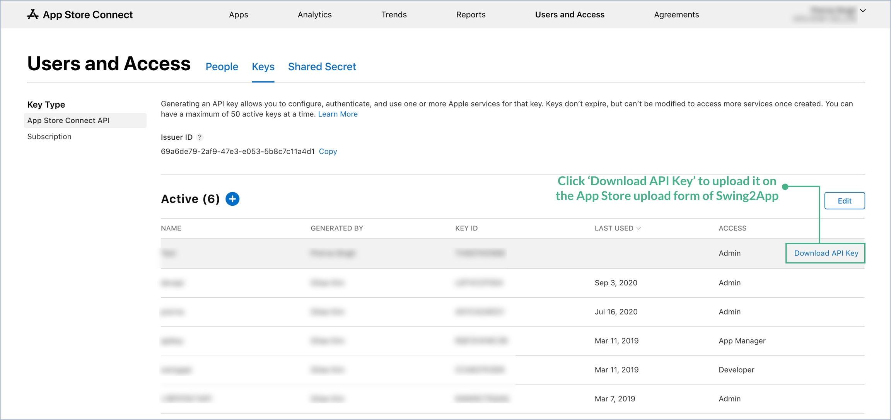Click the Key Type sidebar heading
This screenshot has height=420, width=891.
click(46, 105)
